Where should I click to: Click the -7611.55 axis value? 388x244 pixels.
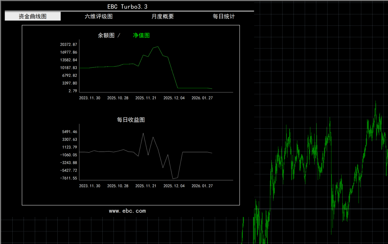point(69,178)
